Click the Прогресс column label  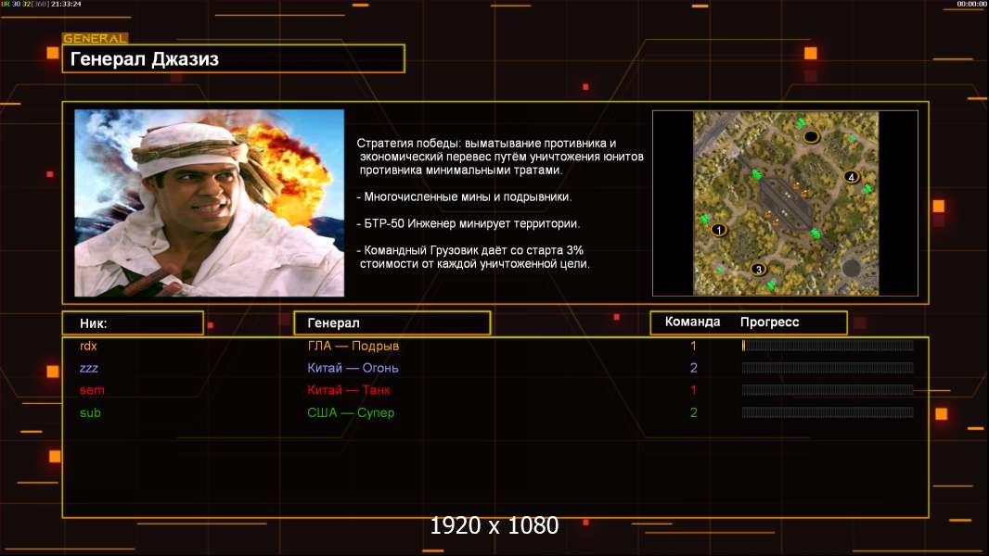pyautogui.click(x=769, y=322)
